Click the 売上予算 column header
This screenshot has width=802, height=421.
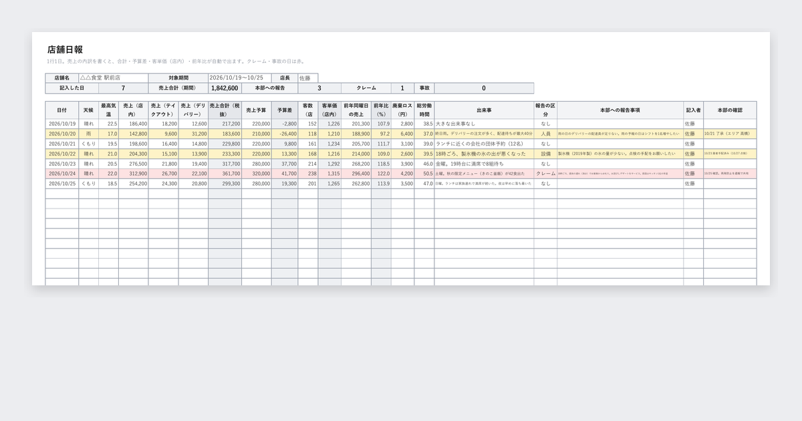[x=256, y=110]
